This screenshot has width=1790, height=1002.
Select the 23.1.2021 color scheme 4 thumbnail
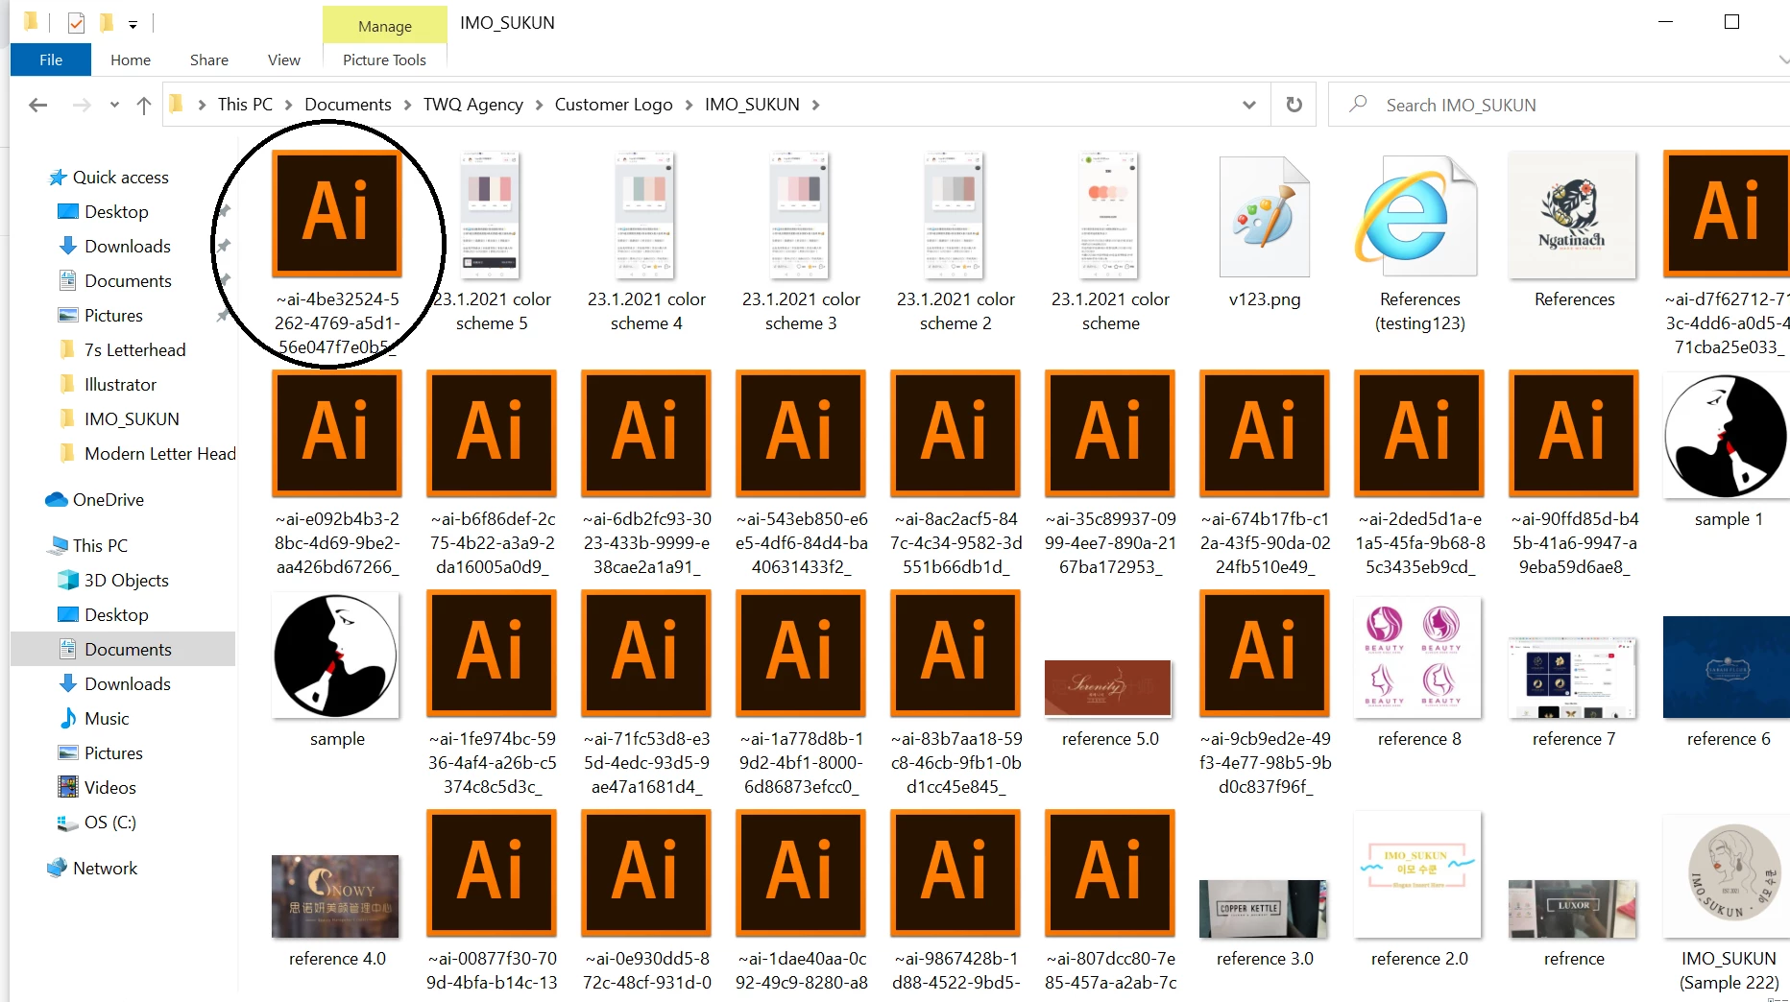pos(645,215)
